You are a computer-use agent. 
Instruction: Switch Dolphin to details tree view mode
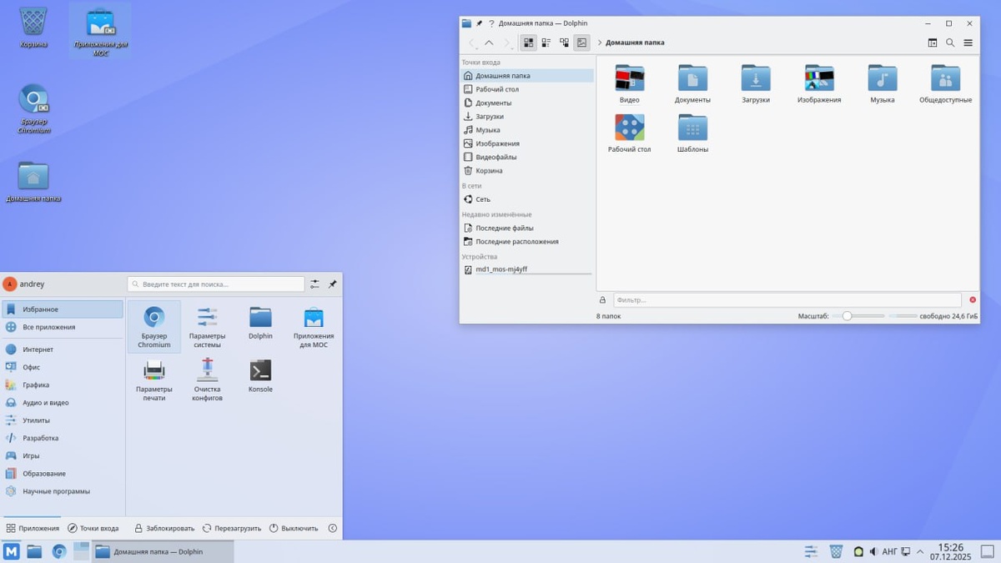[x=564, y=43]
